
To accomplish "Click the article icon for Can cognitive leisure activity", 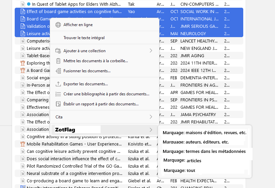I will pyautogui.click(x=23, y=151).
